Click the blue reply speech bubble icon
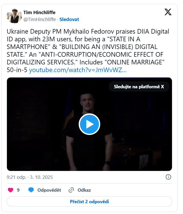Screen dimensions: 183x214 point(31,190)
